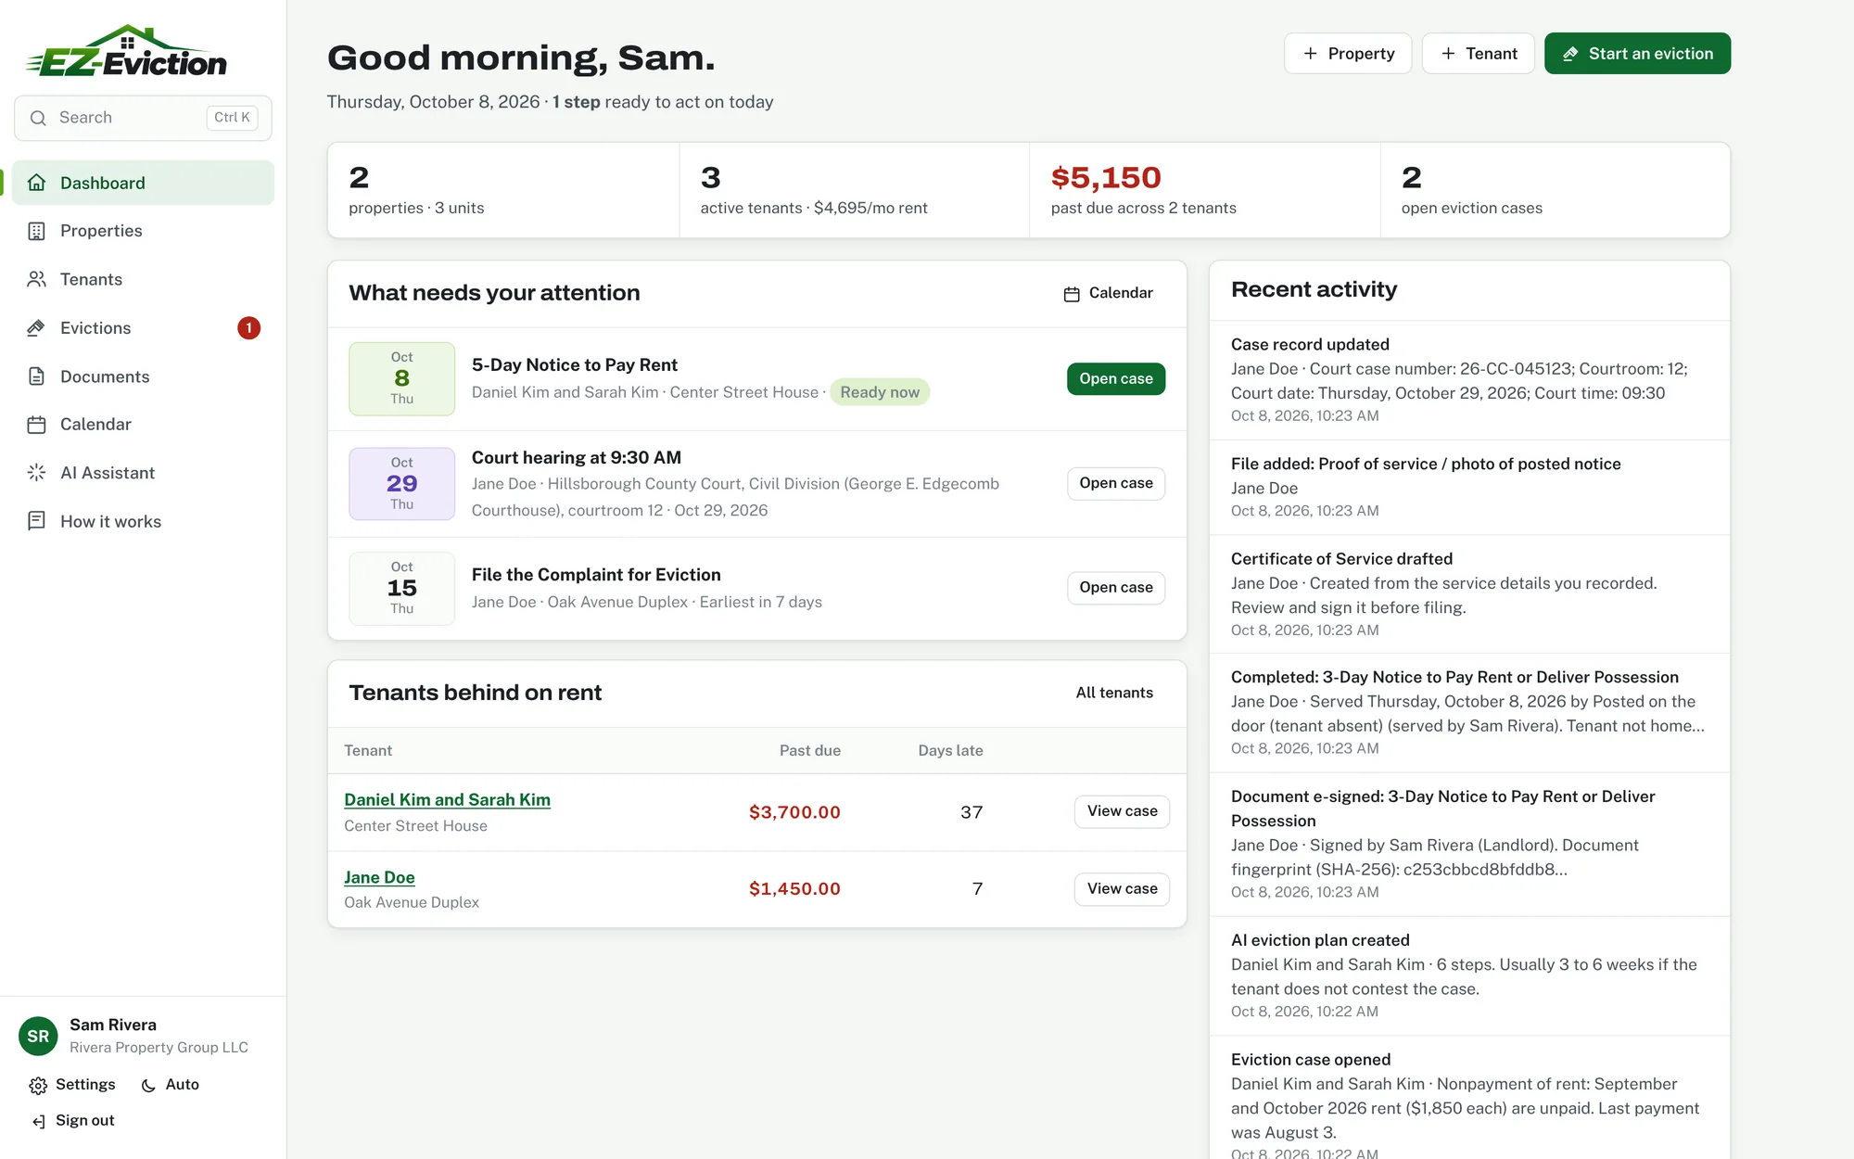Click the Properties building icon
The height and width of the screenshot is (1159, 1854).
pos(37,231)
